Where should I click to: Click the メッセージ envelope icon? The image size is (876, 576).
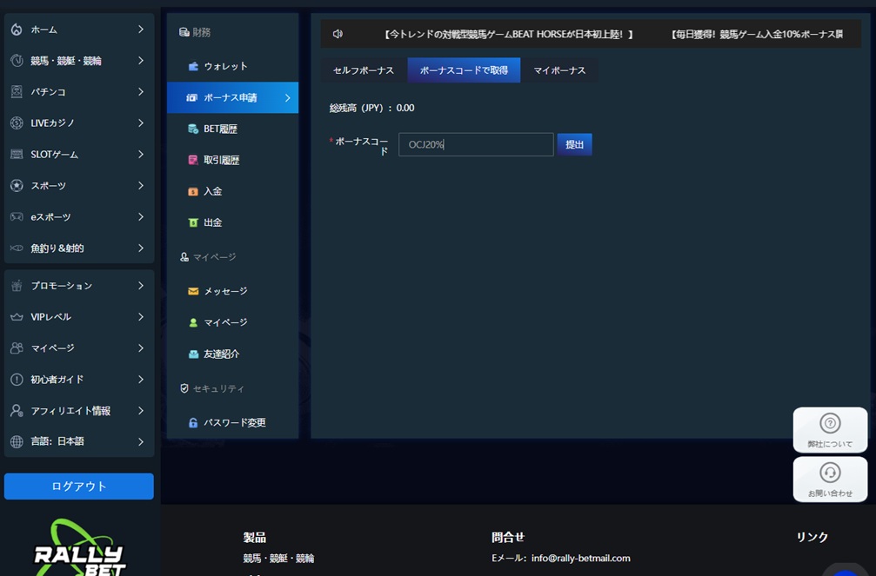193,291
